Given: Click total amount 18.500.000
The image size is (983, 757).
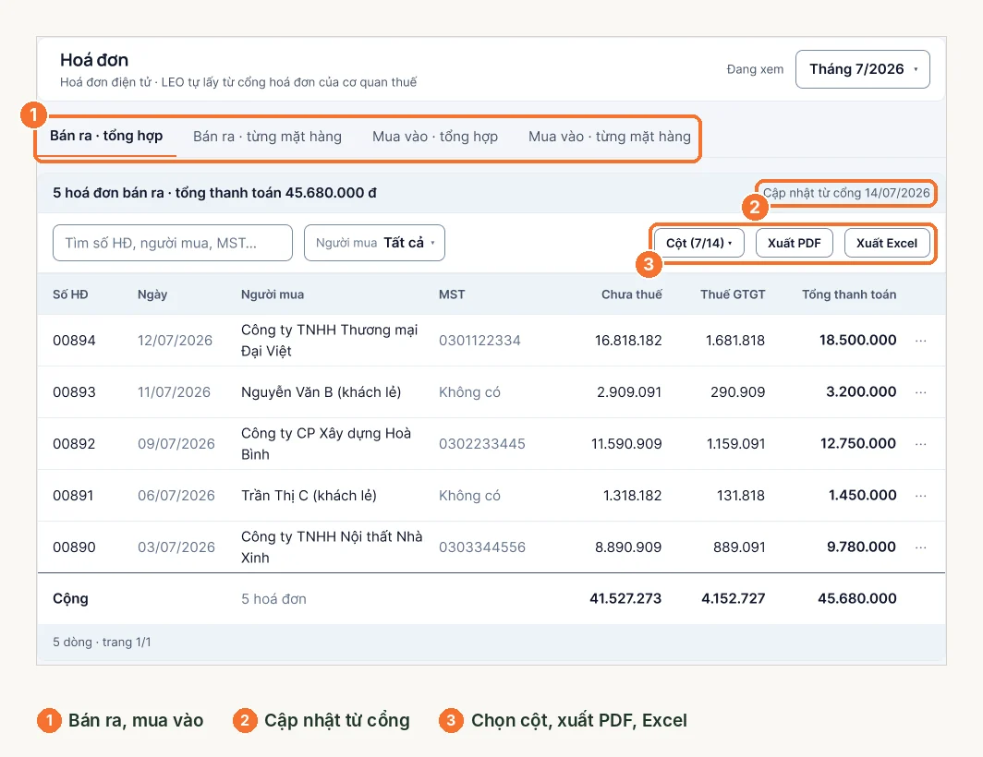Looking at the screenshot, I should tap(857, 340).
